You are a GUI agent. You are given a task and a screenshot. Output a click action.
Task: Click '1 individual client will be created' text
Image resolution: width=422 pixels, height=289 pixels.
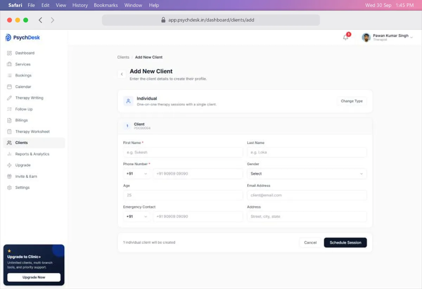[x=149, y=243]
